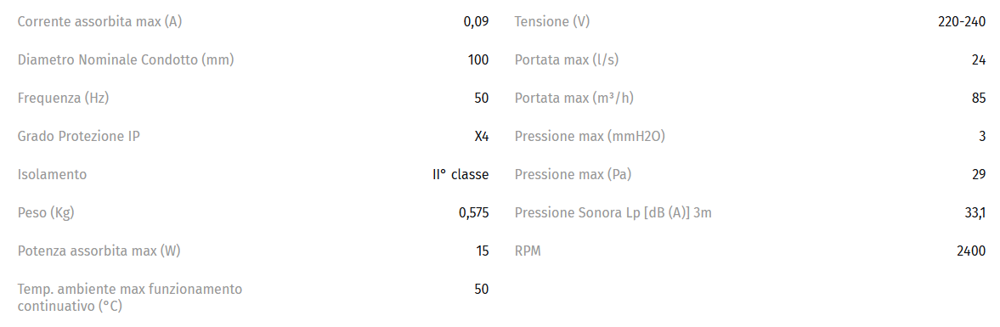Image resolution: width=1000 pixels, height=327 pixels.
Task: Click the 2400 RPM value
Action: tap(971, 251)
